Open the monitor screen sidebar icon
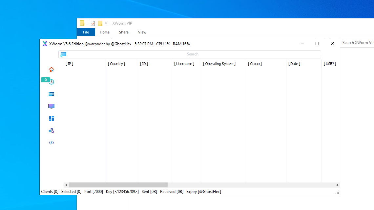 (51, 106)
